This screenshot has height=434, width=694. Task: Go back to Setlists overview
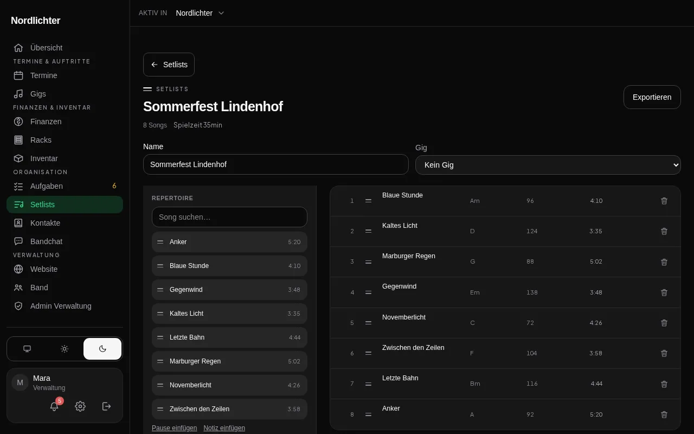point(169,65)
